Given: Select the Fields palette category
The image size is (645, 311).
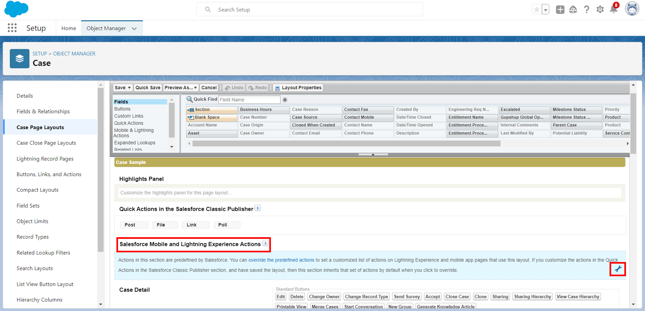Looking at the screenshot, I should pos(140,102).
